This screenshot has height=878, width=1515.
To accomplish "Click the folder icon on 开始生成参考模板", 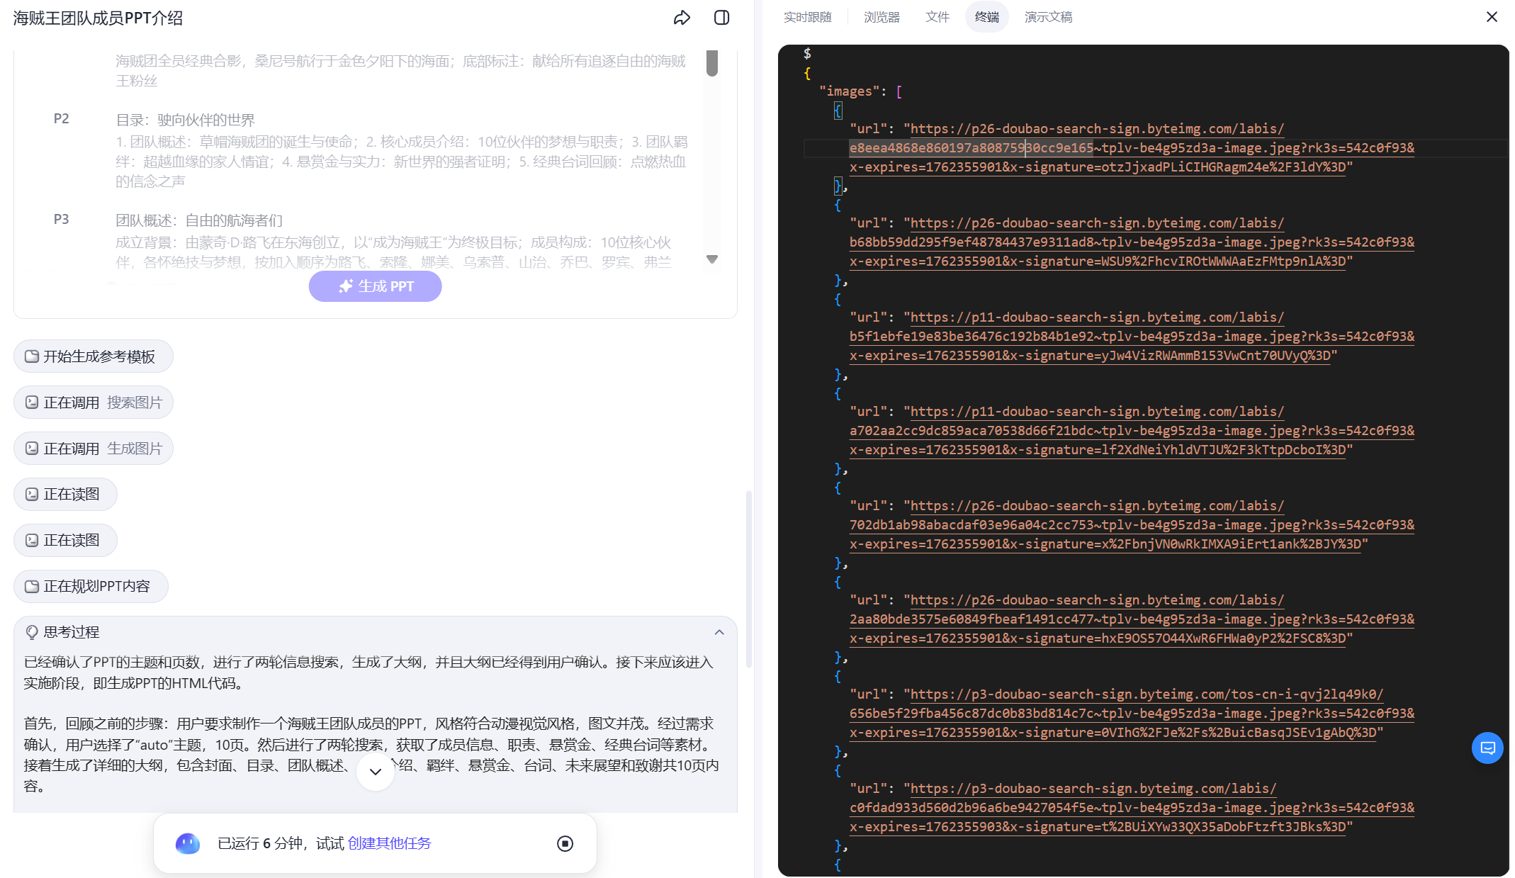I will point(32,356).
